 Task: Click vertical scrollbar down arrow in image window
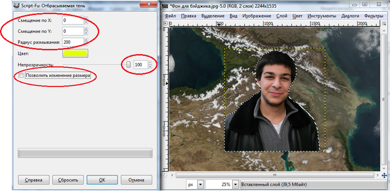coord(384,169)
